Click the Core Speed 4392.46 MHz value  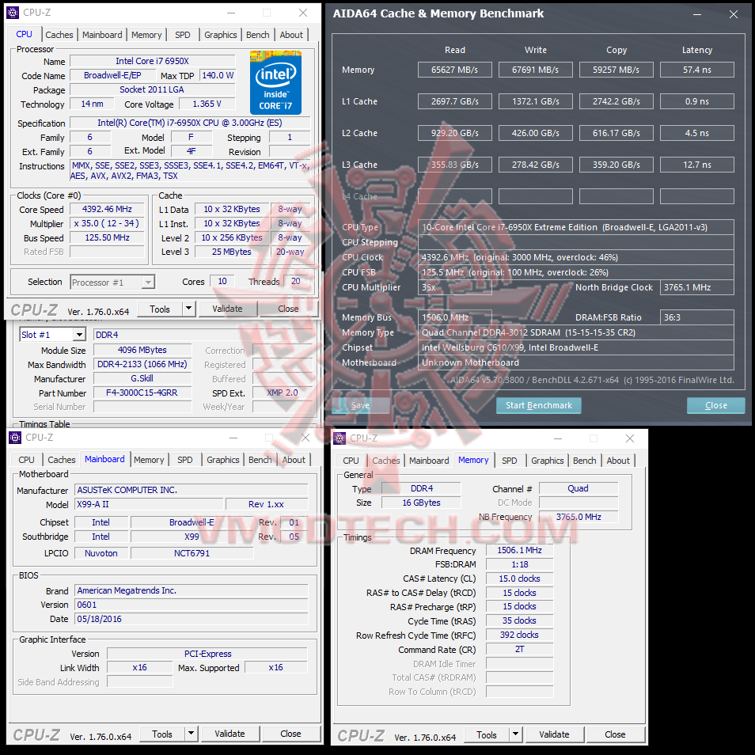point(107,209)
